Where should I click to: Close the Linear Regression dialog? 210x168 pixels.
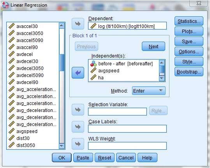(199, 3)
